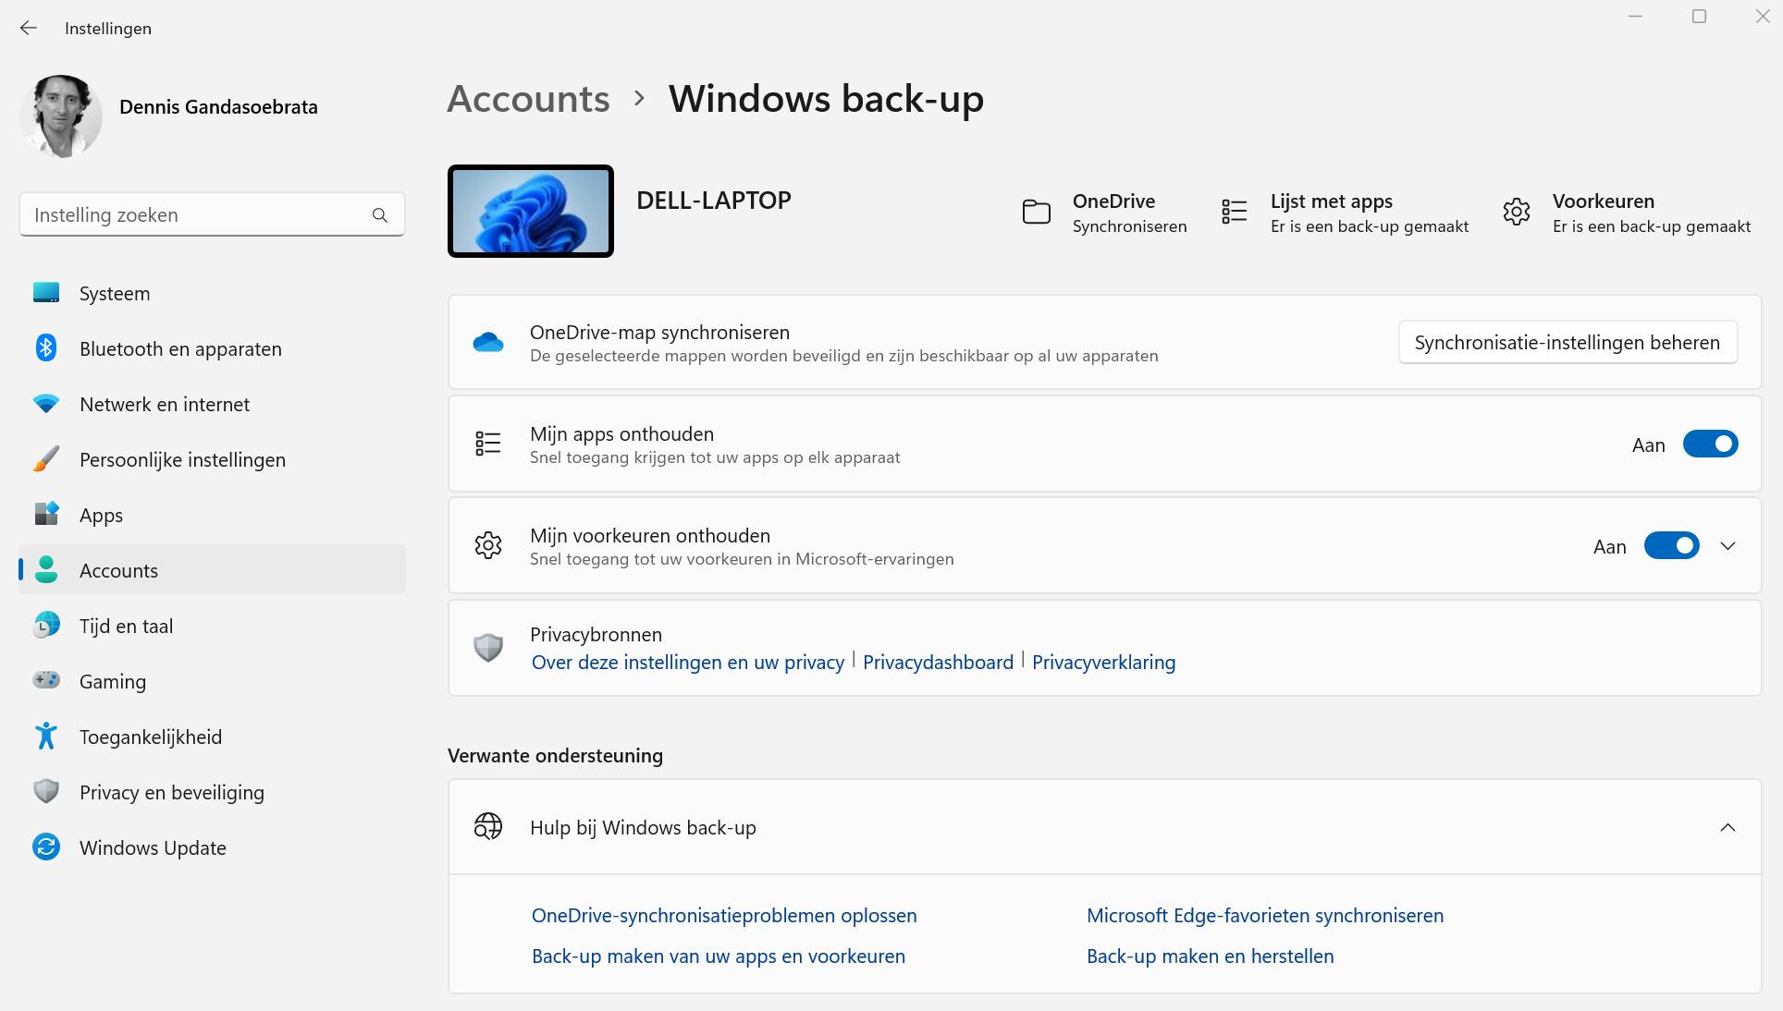
Task: Open Systeem settings category
Action: (115, 293)
